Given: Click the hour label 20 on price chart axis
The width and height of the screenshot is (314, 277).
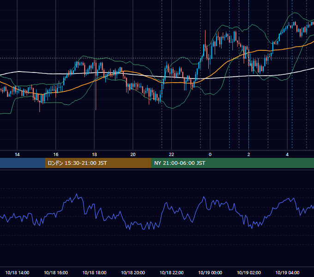Looking at the screenshot, I should (133, 155).
